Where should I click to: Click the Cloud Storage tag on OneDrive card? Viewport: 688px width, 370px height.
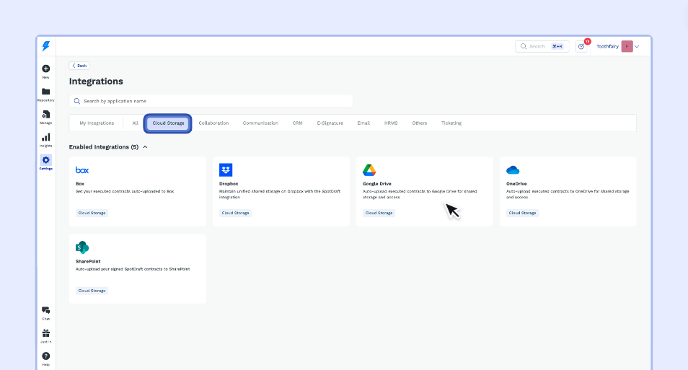(x=523, y=213)
